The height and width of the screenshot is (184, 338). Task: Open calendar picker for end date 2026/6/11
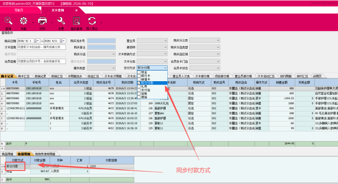[61, 41]
